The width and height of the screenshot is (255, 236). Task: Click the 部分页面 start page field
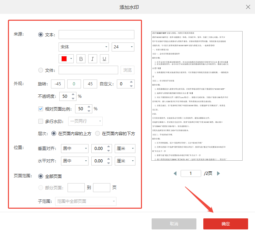(76, 188)
